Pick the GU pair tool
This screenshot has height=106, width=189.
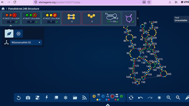tap(108, 100)
